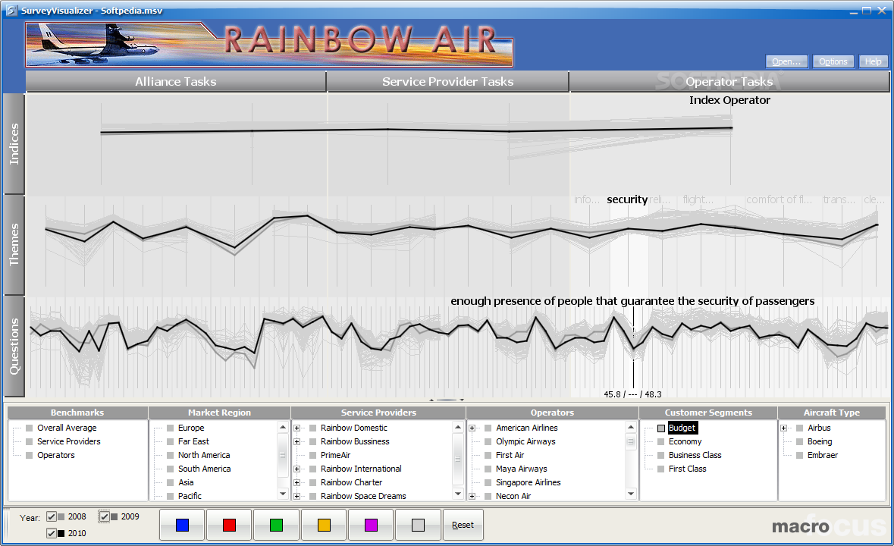894x546 pixels.
Task: Toggle the 2008 year checkbox
Action: tap(52, 517)
